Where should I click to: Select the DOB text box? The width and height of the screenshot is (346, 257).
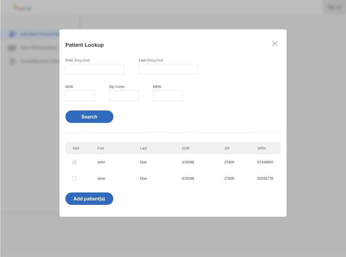[80, 96]
